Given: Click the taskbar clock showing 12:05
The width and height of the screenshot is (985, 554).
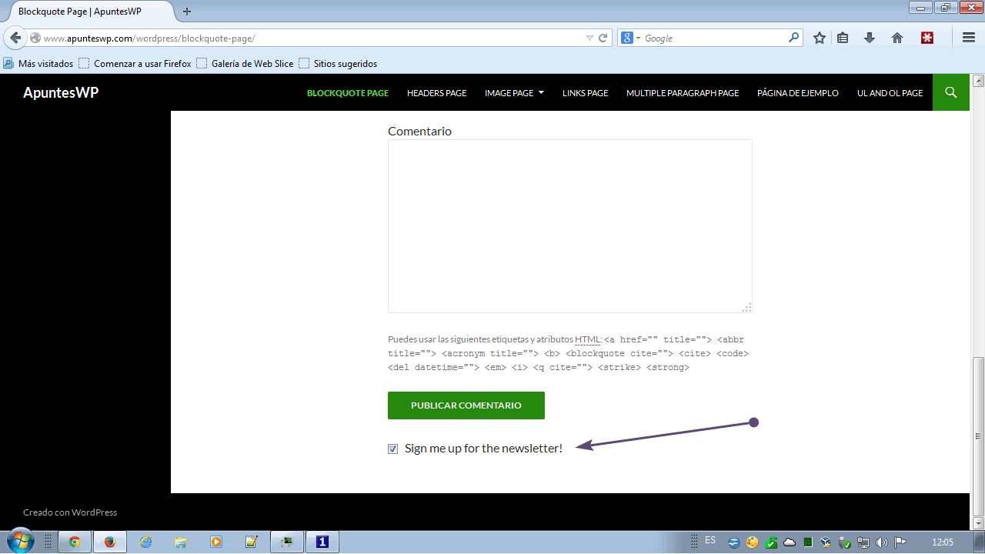Looking at the screenshot, I should tap(943, 542).
